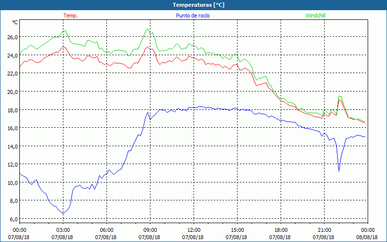Click the 8,0 y-axis value
This screenshot has height=242, width=387.
(14, 201)
